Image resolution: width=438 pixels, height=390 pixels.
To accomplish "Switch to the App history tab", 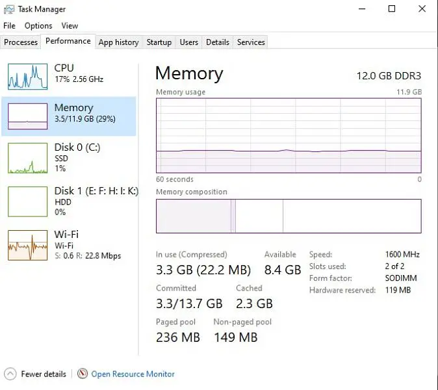I will click(x=118, y=42).
